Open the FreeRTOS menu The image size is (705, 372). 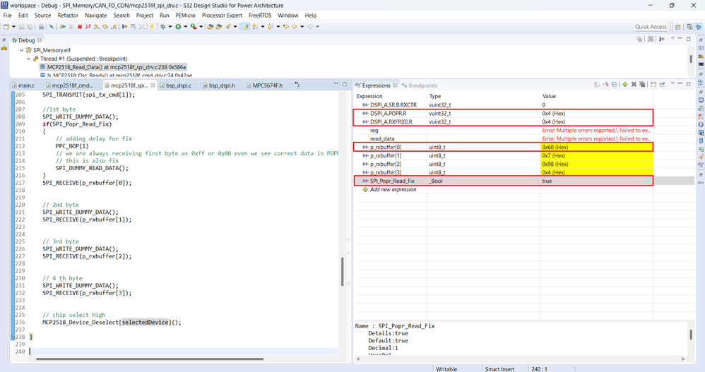(260, 16)
